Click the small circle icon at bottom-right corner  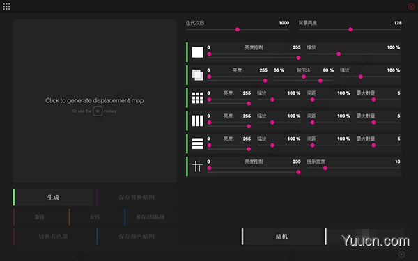(x=401, y=254)
